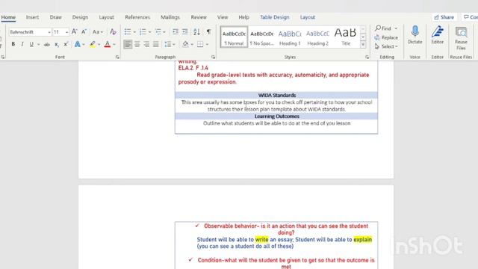Expand highlight color dropdown arrow

[x=99, y=45]
